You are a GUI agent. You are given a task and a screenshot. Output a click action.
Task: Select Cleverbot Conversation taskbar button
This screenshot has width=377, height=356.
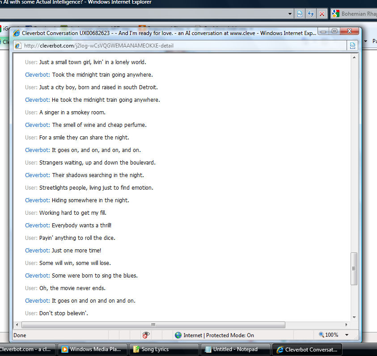pyautogui.click(x=307, y=349)
